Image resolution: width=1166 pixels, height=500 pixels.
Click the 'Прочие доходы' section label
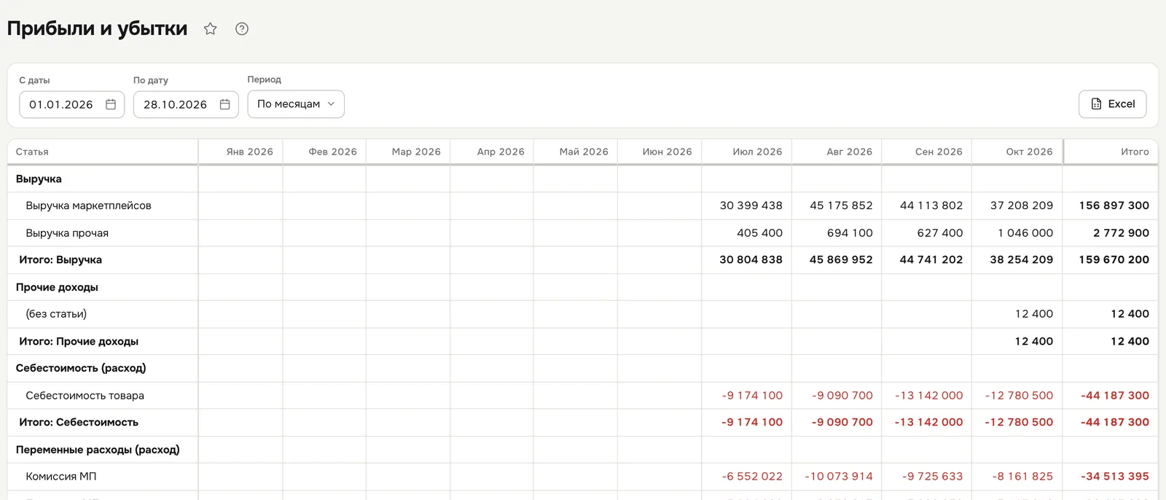57,287
